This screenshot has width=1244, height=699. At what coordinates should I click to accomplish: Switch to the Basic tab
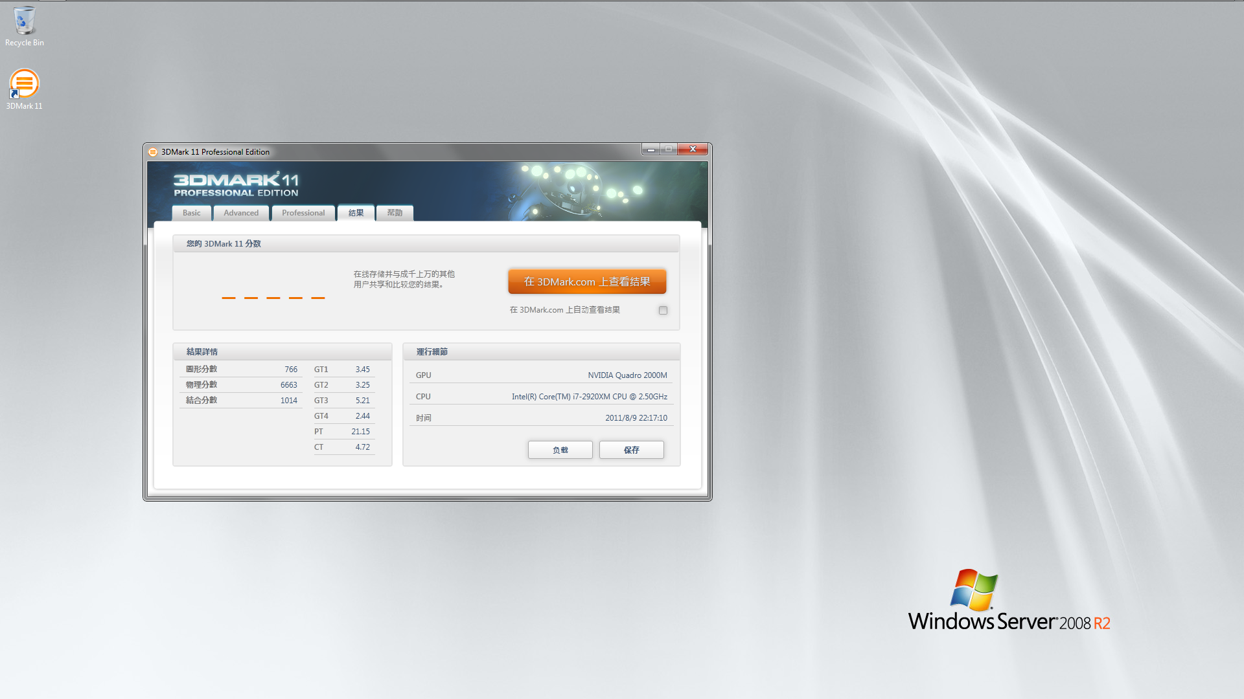pyautogui.click(x=191, y=213)
